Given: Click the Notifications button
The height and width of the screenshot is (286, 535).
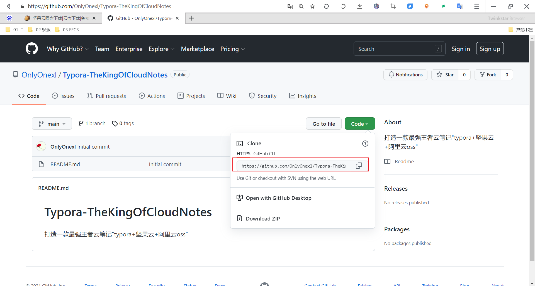Looking at the screenshot, I should pyautogui.click(x=405, y=75).
